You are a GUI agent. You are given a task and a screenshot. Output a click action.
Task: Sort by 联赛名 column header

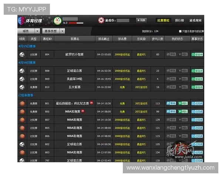75,39
